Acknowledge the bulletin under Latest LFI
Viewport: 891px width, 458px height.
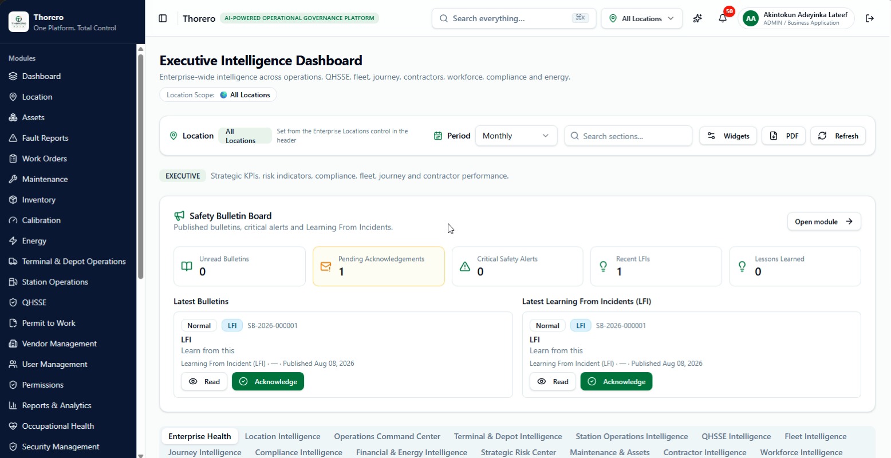click(616, 381)
